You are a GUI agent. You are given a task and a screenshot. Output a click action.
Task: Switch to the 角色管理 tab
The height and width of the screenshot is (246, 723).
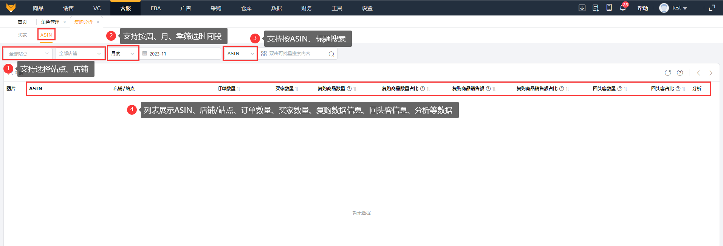(x=50, y=22)
